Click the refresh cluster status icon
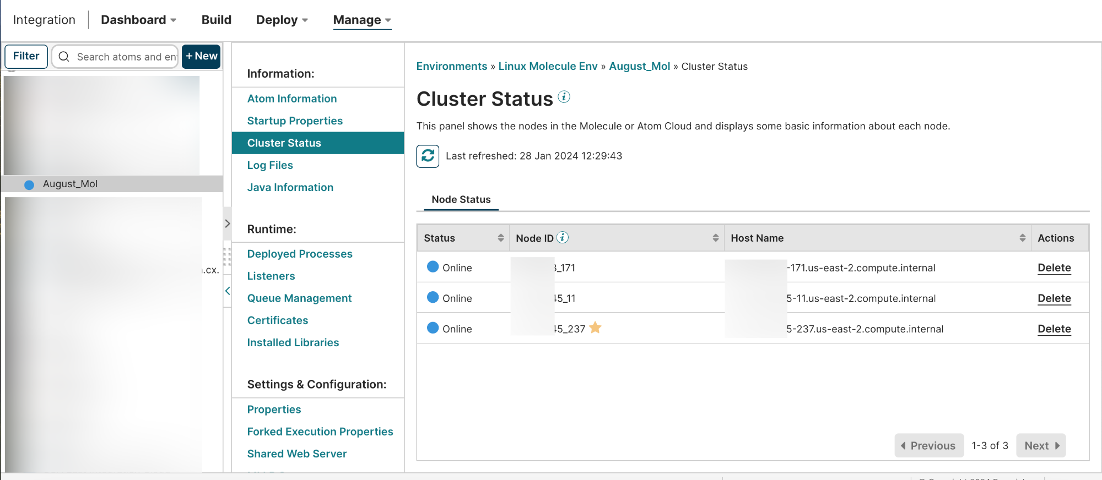 pyautogui.click(x=428, y=156)
